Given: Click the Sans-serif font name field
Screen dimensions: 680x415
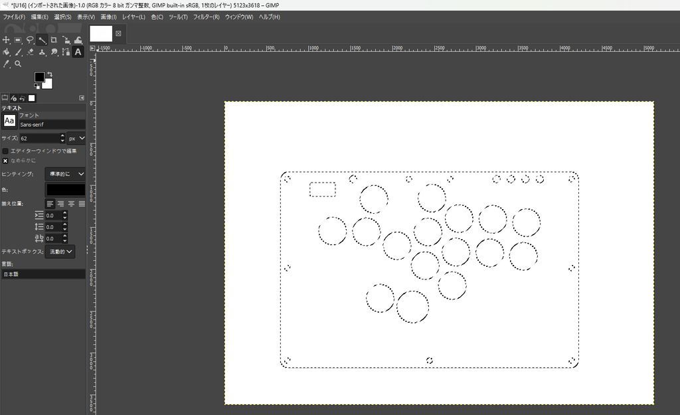Looking at the screenshot, I should [x=52, y=125].
